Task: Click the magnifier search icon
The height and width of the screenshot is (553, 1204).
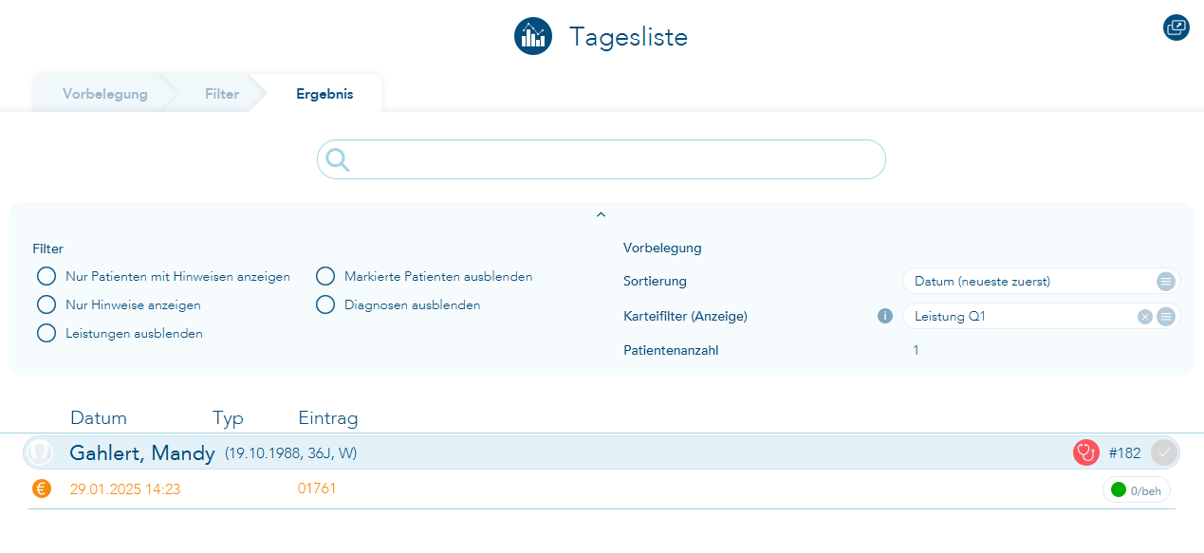Action: tap(338, 159)
